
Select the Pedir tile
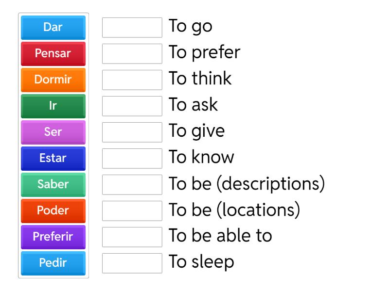[53, 263]
